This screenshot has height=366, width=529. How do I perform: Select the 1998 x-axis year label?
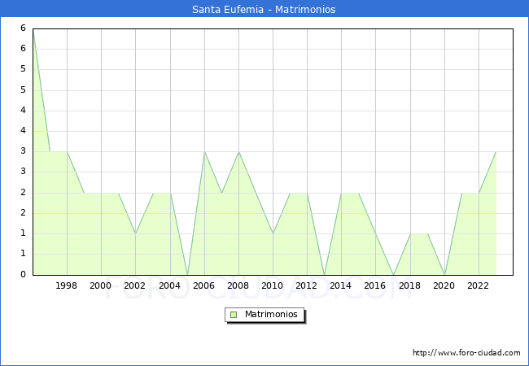tap(67, 285)
